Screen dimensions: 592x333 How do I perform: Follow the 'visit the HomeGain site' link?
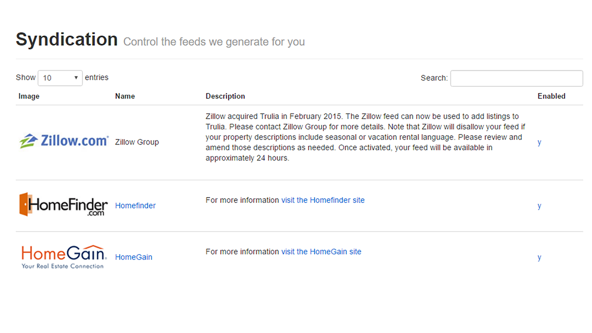click(x=321, y=251)
